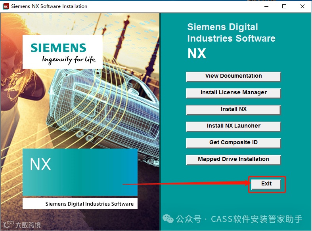Start the Install NX option
The height and width of the screenshot is (231, 312).
(x=233, y=110)
